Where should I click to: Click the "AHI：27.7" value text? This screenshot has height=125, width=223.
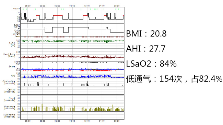pos(146,48)
